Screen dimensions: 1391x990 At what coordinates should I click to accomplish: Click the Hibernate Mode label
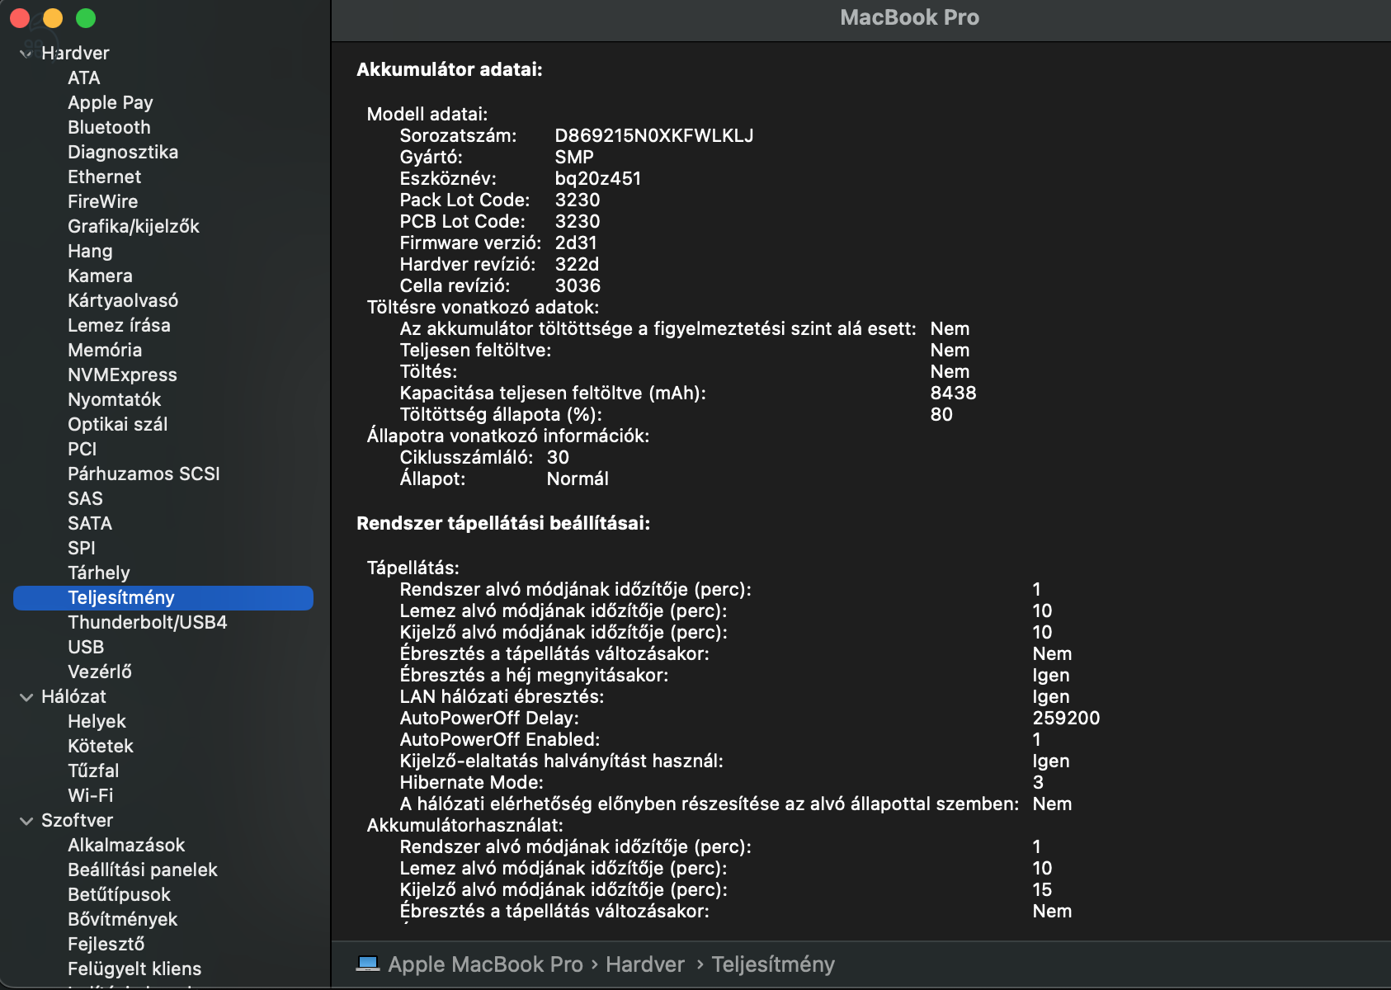[x=472, y=782]
